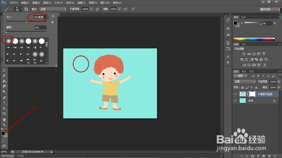
Task: Open the brush 不透明度 dropdown arrow
Action: click(x=91, y=9)
